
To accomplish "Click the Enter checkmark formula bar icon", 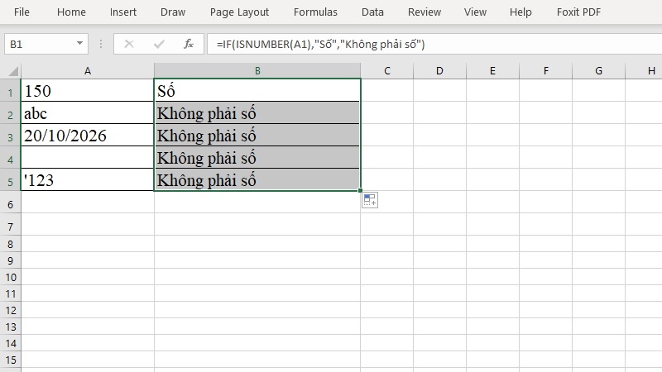I will (159, 44).
